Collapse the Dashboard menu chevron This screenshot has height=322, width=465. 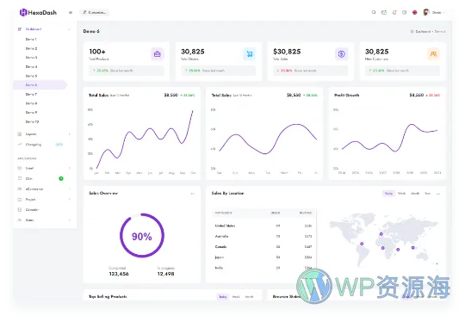tap(70, 29)
